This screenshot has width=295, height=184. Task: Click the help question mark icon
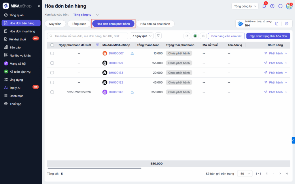(272, 6)
